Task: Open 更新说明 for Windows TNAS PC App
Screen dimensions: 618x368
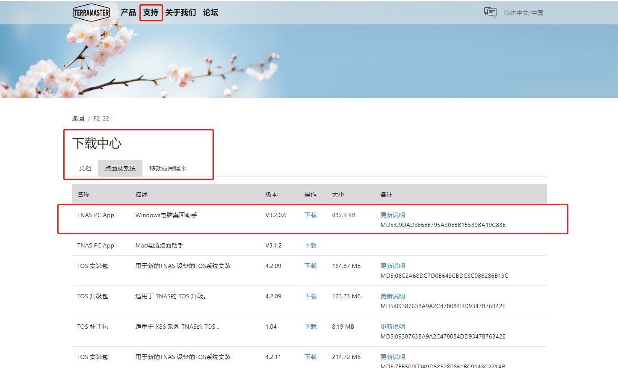Action: click(393, 215)
